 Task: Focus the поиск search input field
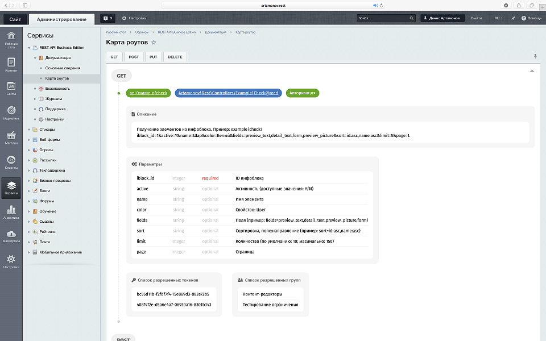(x=382, y=18)
